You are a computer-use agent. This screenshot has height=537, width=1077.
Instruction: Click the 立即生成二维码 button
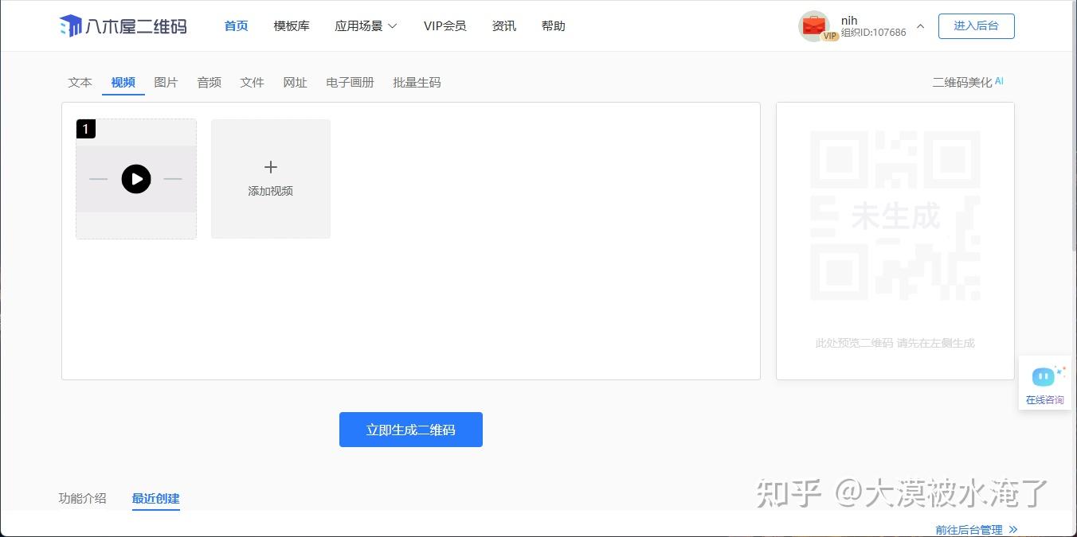click(x=411, y=430)
